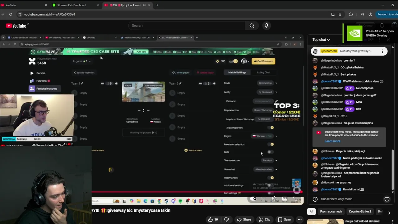Screen dimensions: 398x224
Task: Open the browser media controls
Action: pyautogui.click(x=363, y=14)
